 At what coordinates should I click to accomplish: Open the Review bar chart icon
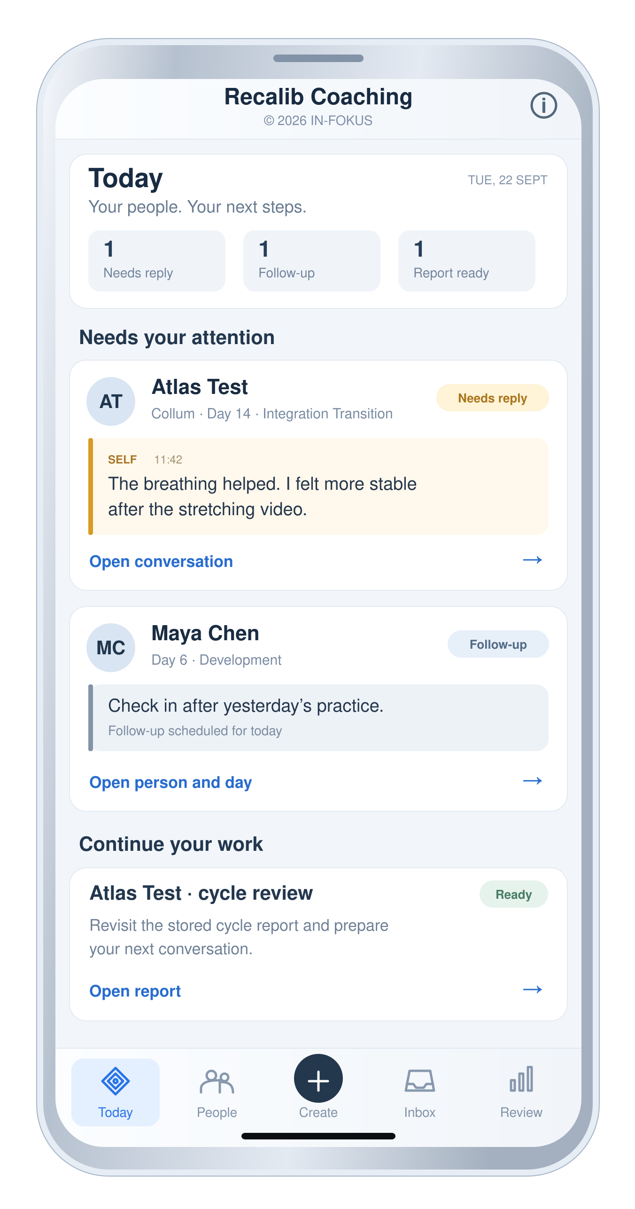coord(521,1079)
